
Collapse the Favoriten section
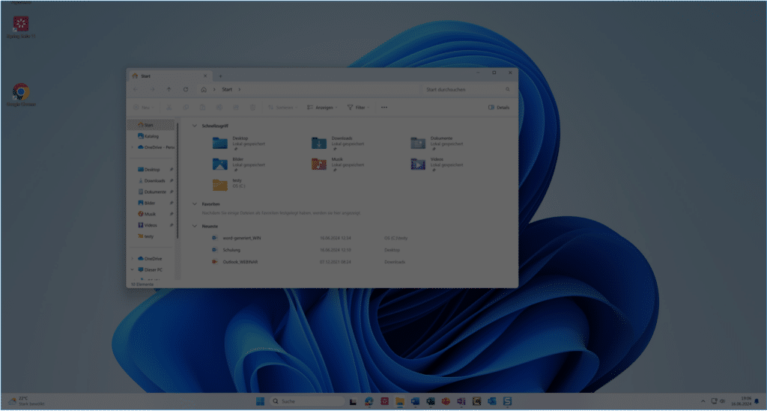[x=195, y=204]
